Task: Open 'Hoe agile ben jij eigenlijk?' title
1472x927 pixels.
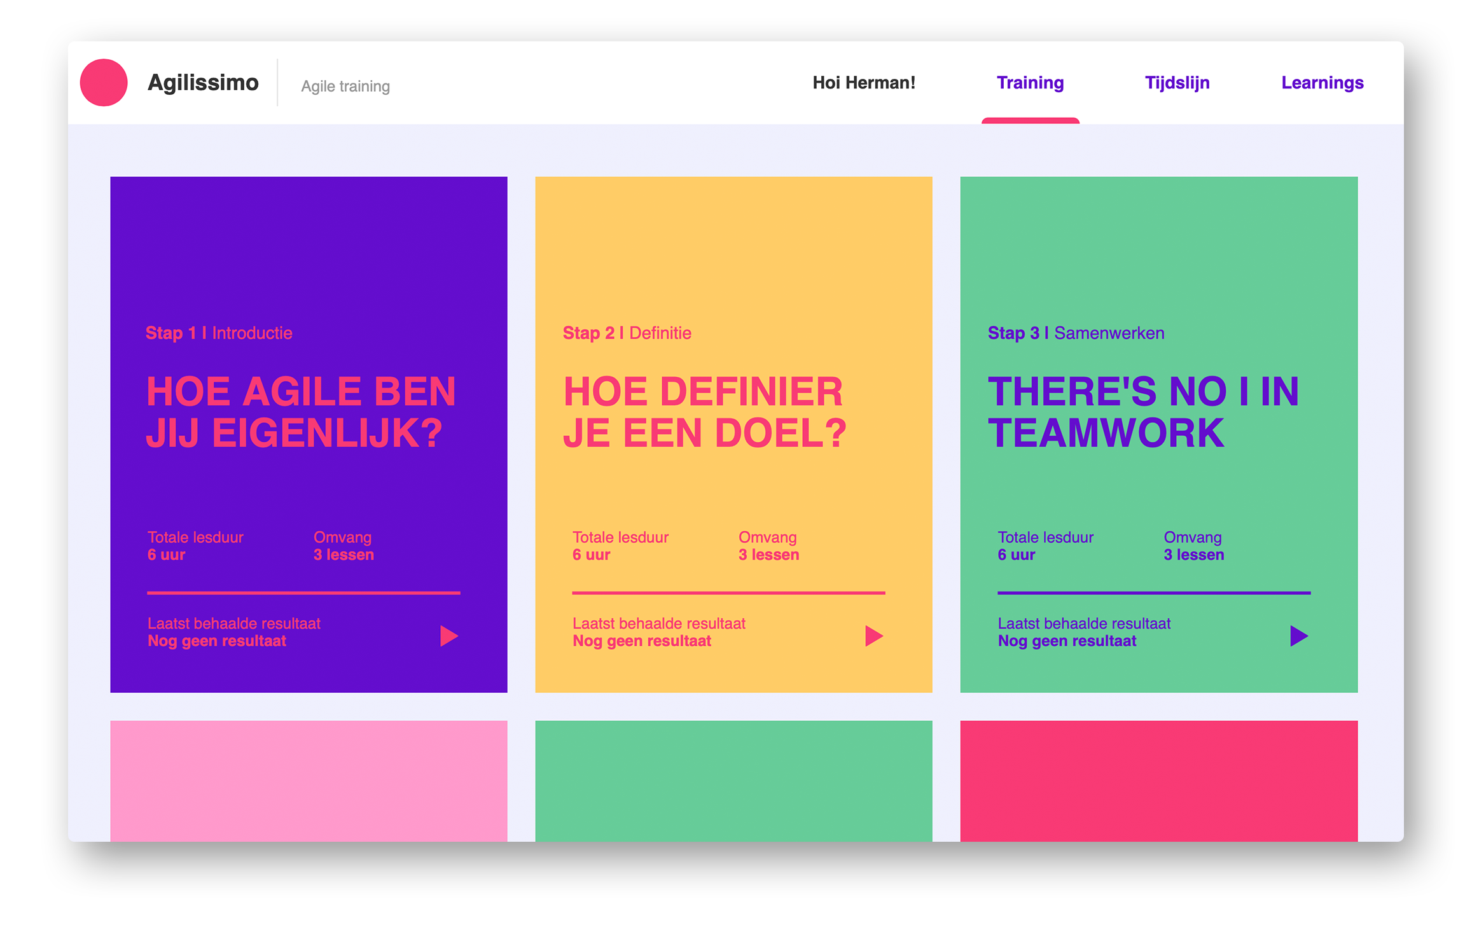Action: click(300, 412)
